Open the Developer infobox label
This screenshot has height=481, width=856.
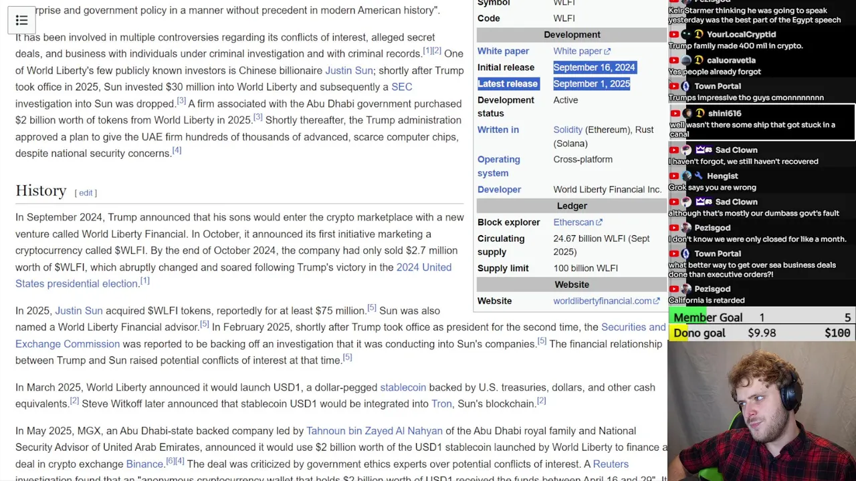tap(499, 190)
